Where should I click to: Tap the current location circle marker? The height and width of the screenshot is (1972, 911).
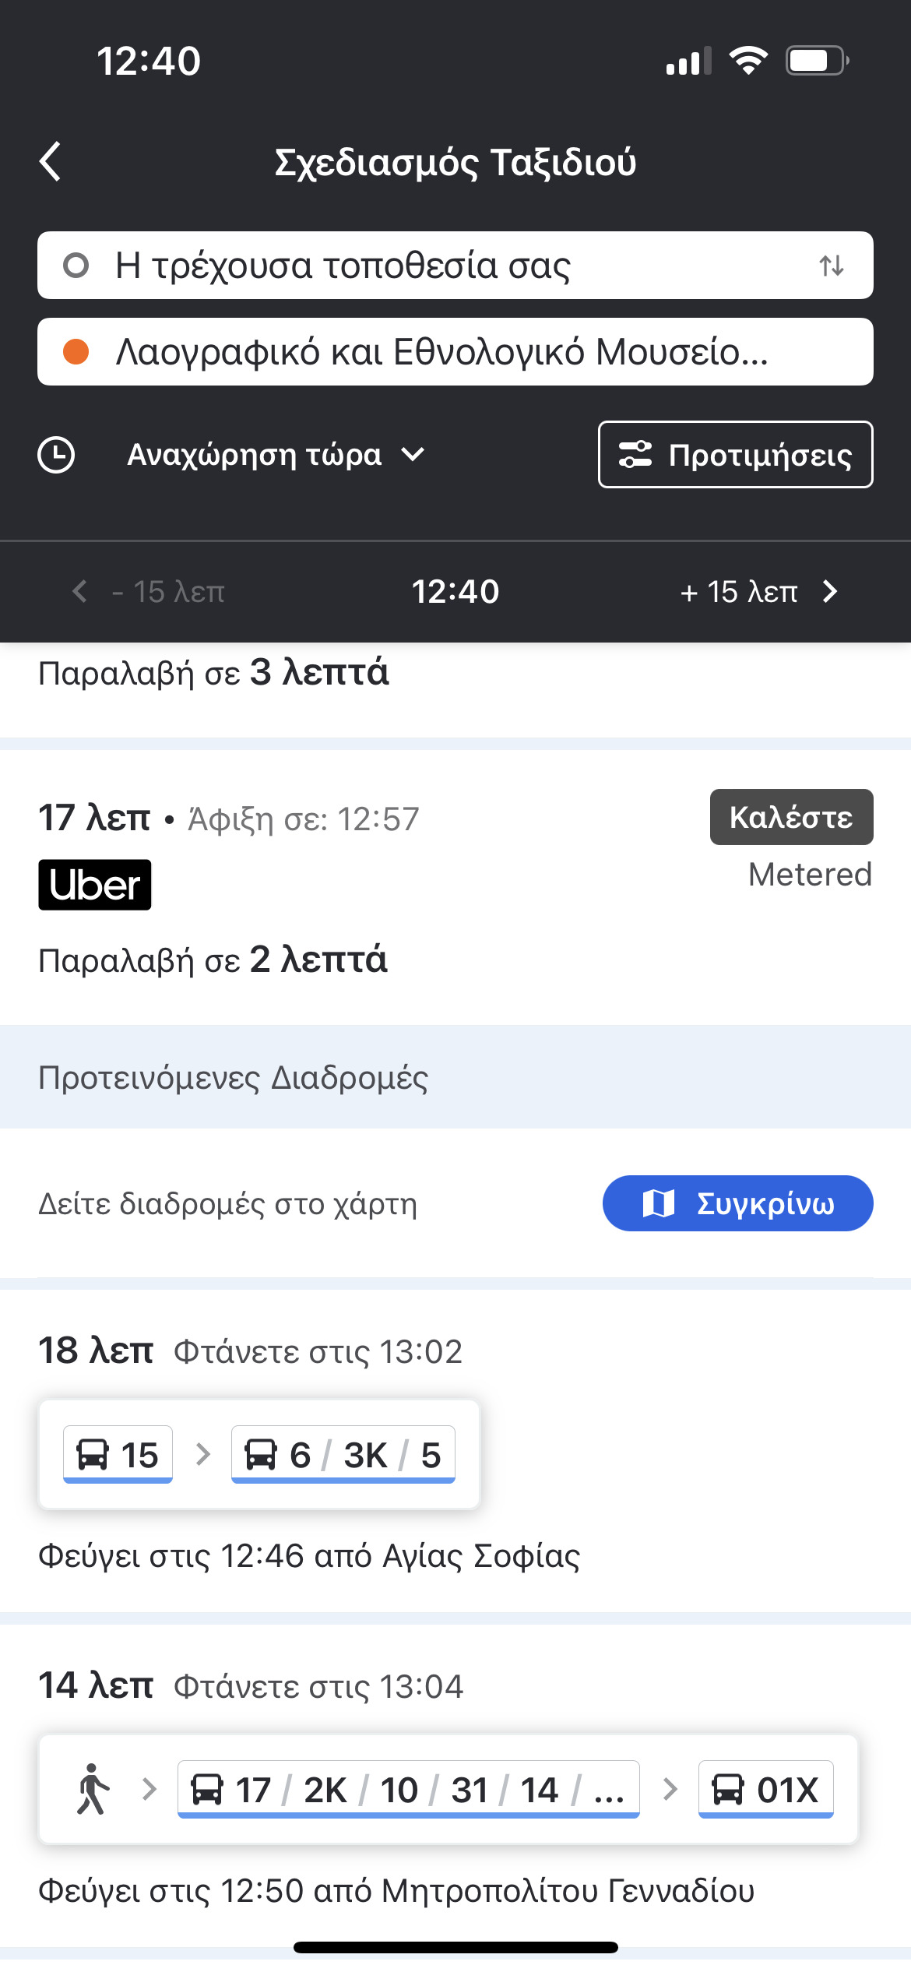click(x=76, y=266)
